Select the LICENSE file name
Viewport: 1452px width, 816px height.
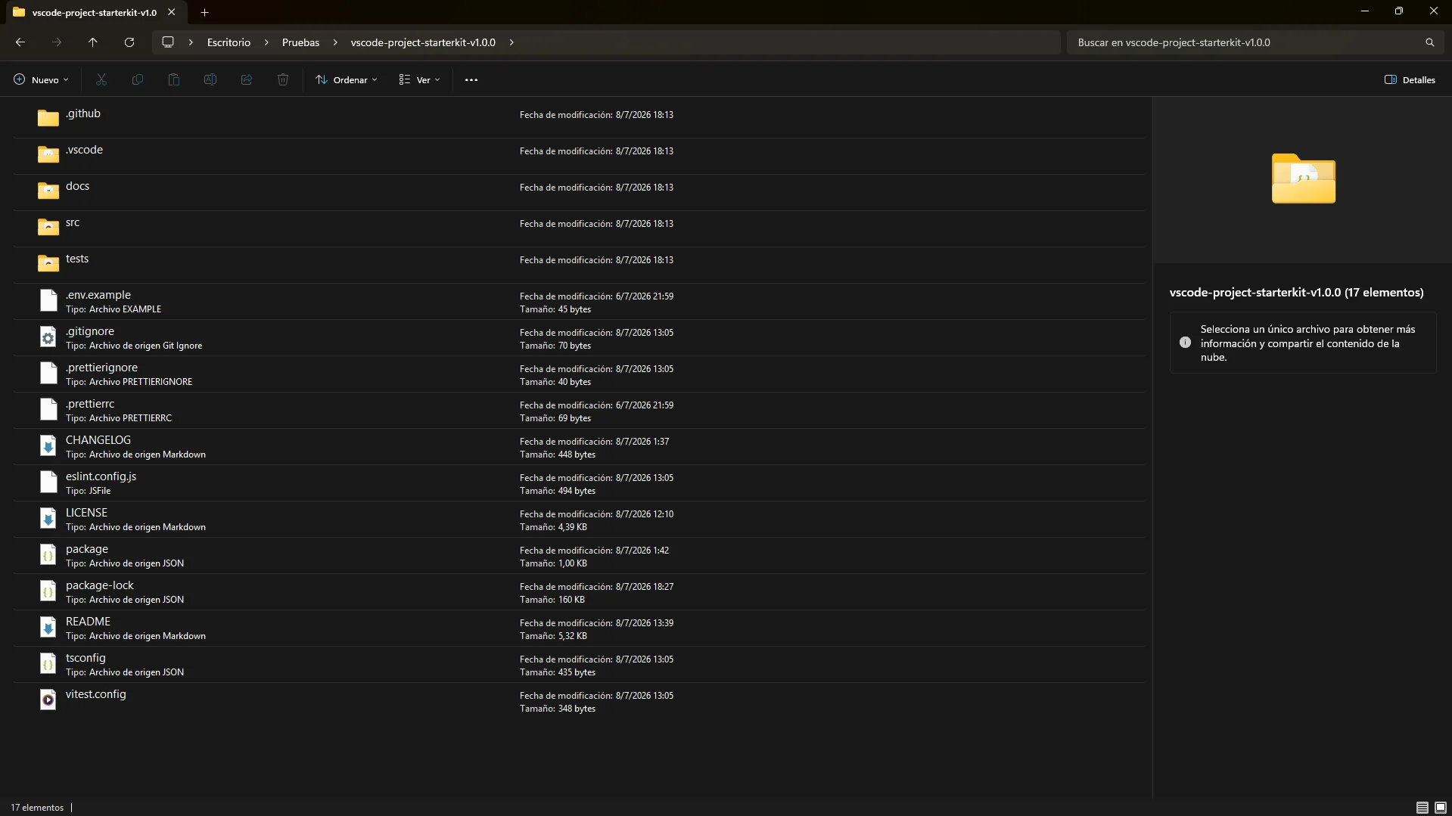(86, 513)
